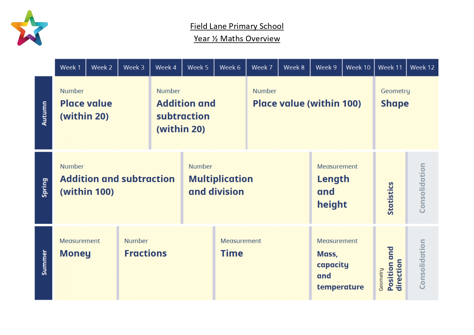Select the Fractions block

tap(166, 263)
